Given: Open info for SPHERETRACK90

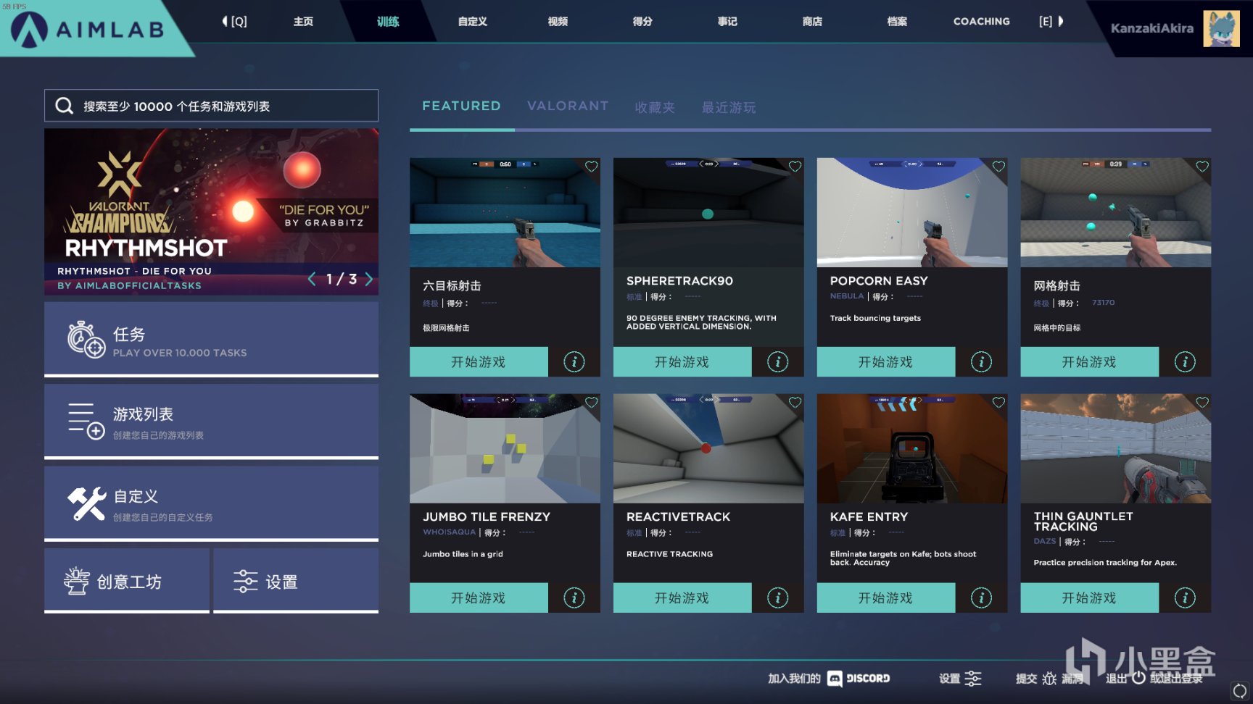Looking at the screenshot, I should coord(778,361).
